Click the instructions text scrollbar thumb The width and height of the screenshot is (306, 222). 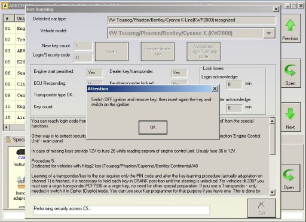(273, 139)
